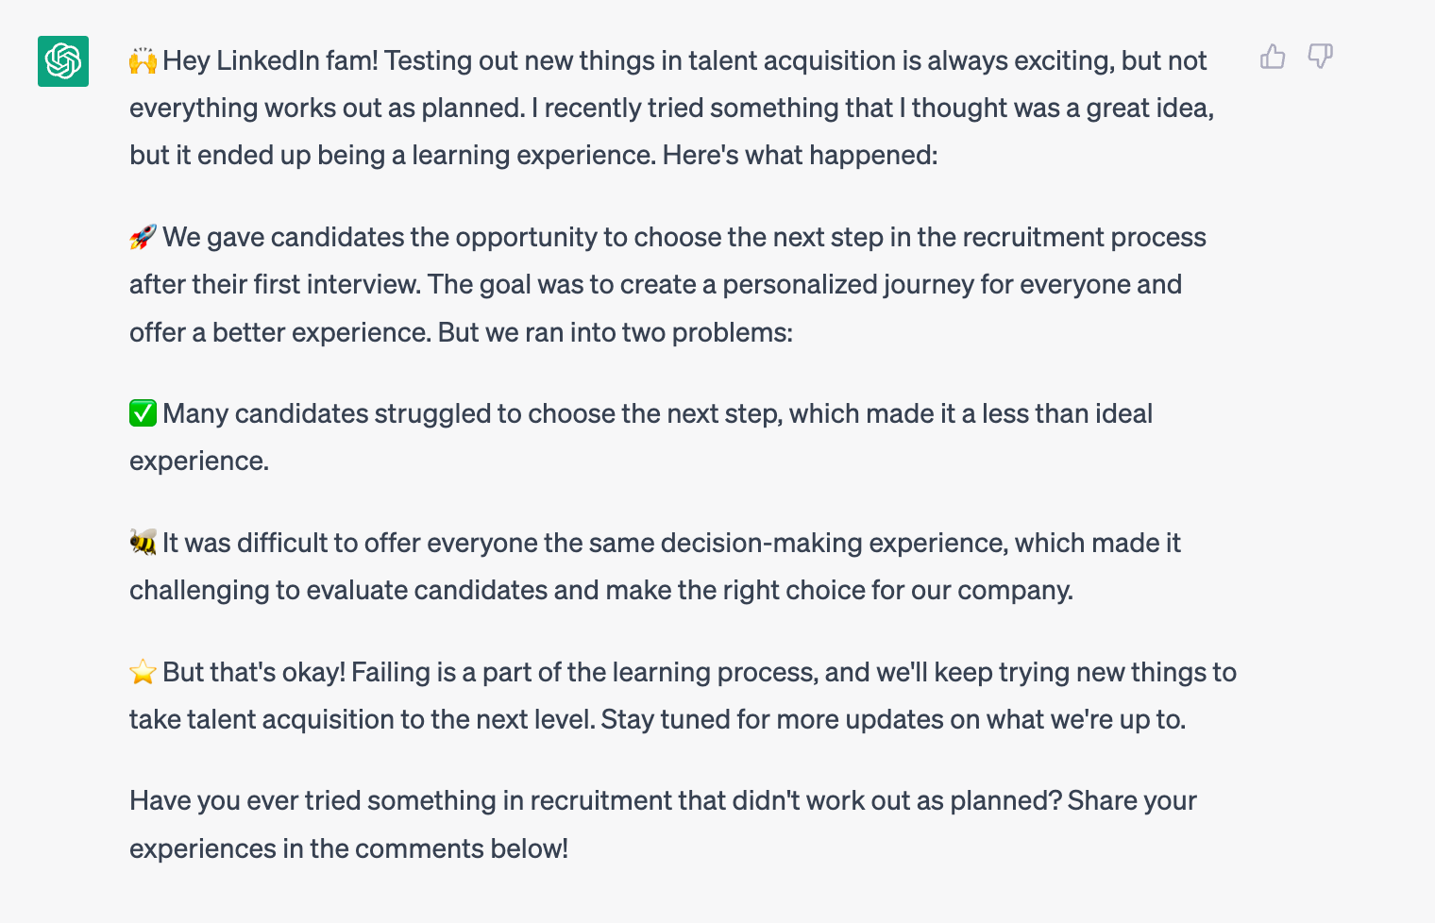Click the text Here's what happened:
Image resolution: width=1435 pixels, height=923 pixels.
point(801,155)
